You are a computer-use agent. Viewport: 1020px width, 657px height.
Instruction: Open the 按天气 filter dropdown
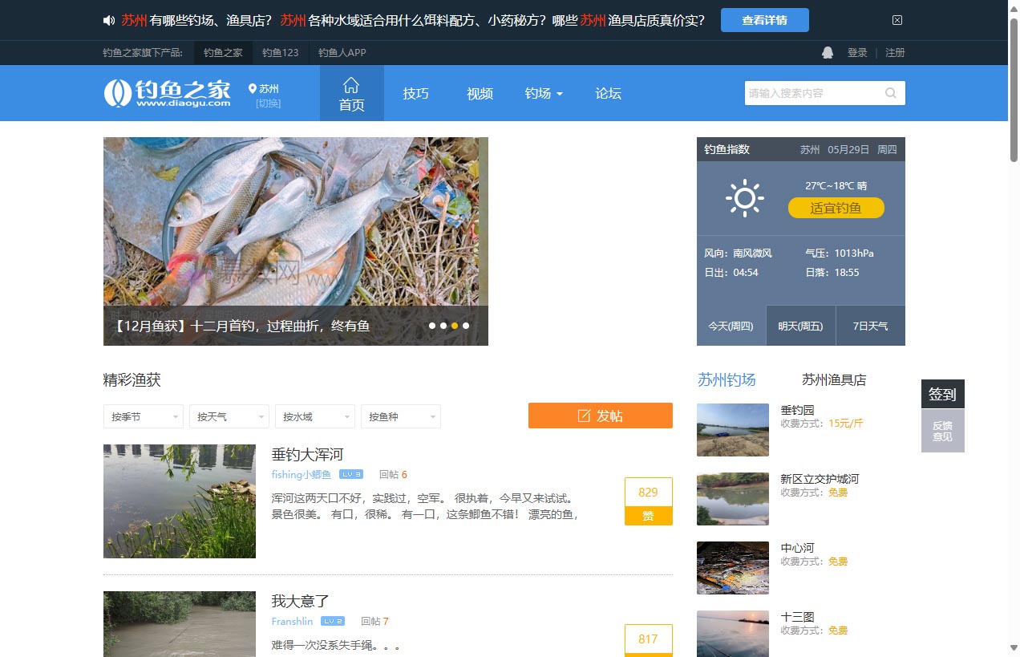[x=229, y=416]
